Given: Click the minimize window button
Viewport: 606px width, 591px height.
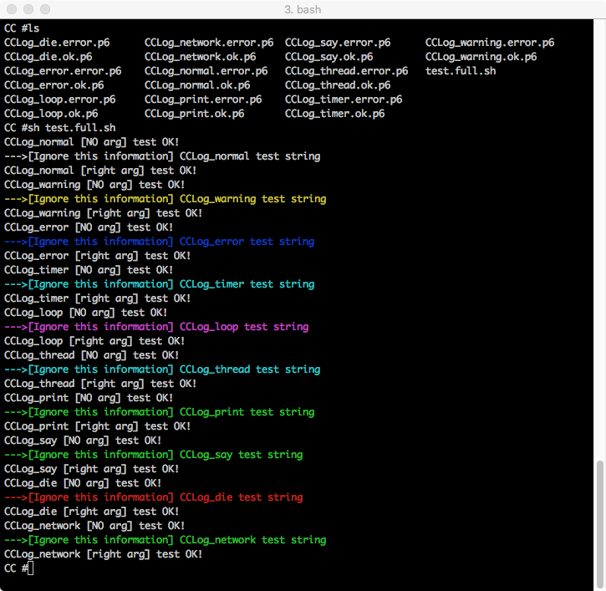Looking at the screenshot, I should (x=28, y=9).
